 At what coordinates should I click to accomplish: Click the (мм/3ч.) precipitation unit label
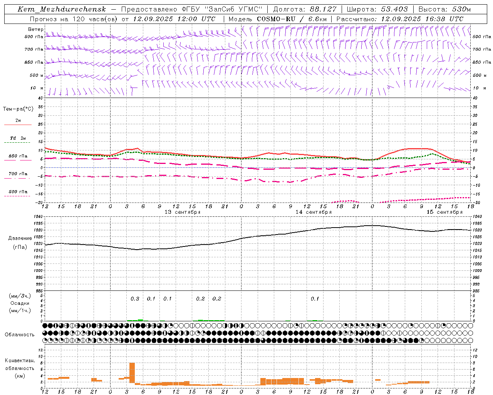tap(20, 296)
